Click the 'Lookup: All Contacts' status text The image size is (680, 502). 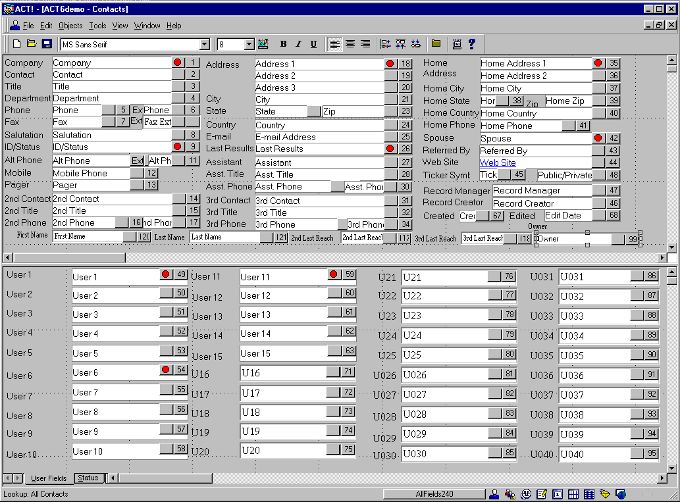click(x=36, y=493)
